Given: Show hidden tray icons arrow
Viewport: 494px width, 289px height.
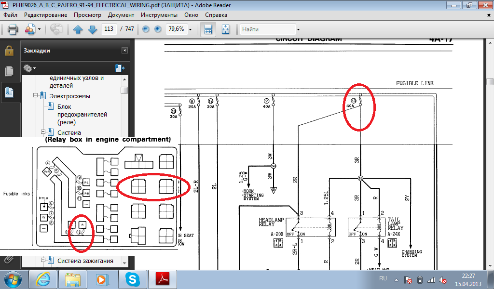Looking at the screenshot, I should tap(396, 279).
